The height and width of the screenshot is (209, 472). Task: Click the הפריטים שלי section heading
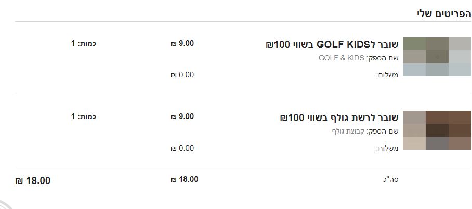[x=444, y=14]
